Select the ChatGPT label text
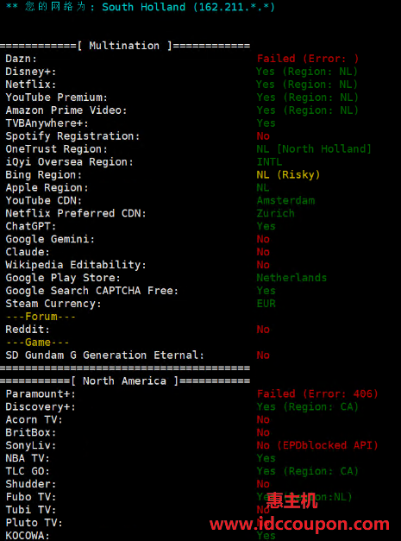 click(x=31, y=226)
